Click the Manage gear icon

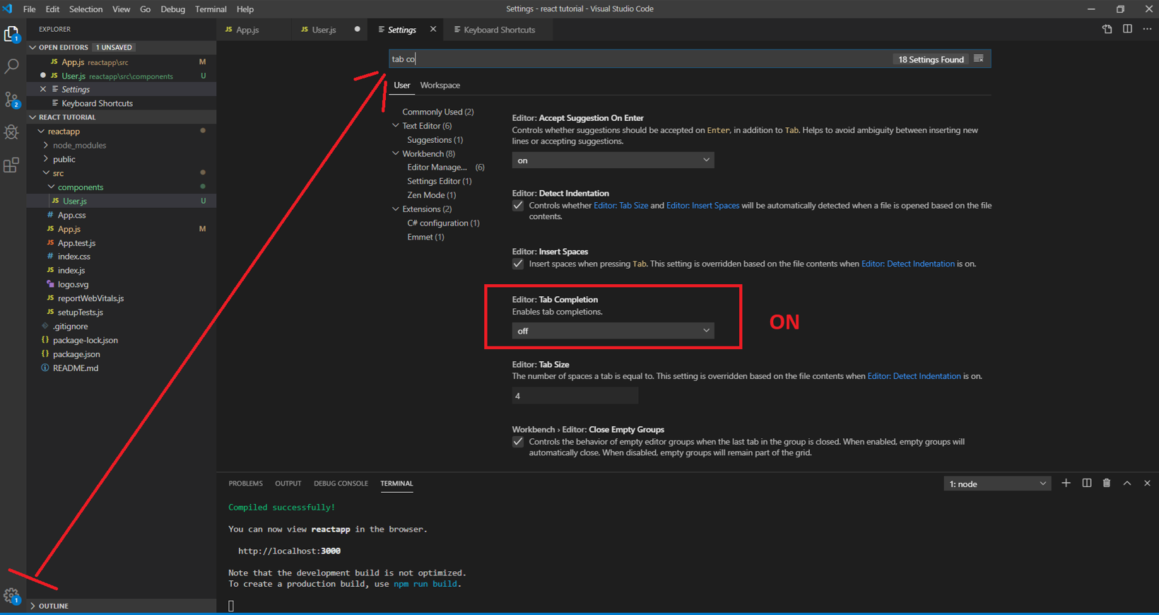(11, 595)
